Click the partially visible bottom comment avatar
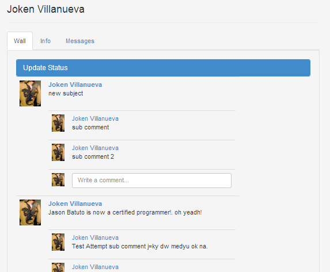This screenshot has width=330, height=272. [x=58, y=267]
